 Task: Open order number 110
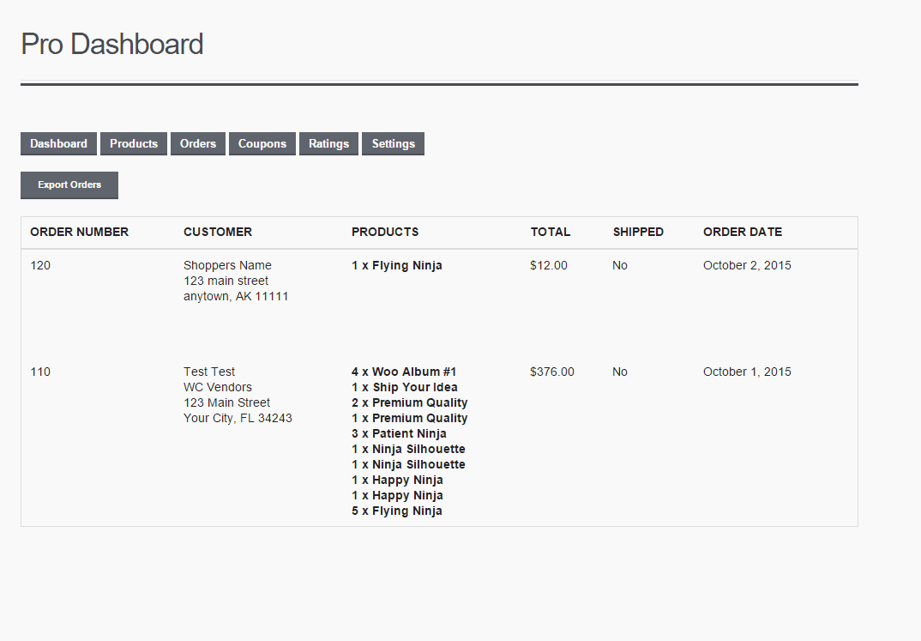tap(40, 372)
